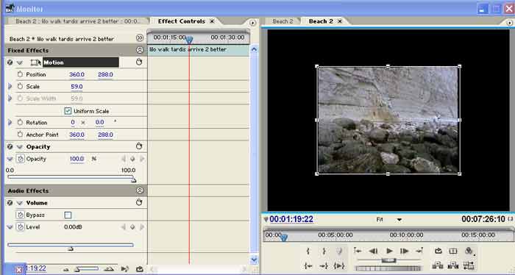Step back one frame
The height and width of the screenshot is (275, 515).
click(x=373, y=251)
